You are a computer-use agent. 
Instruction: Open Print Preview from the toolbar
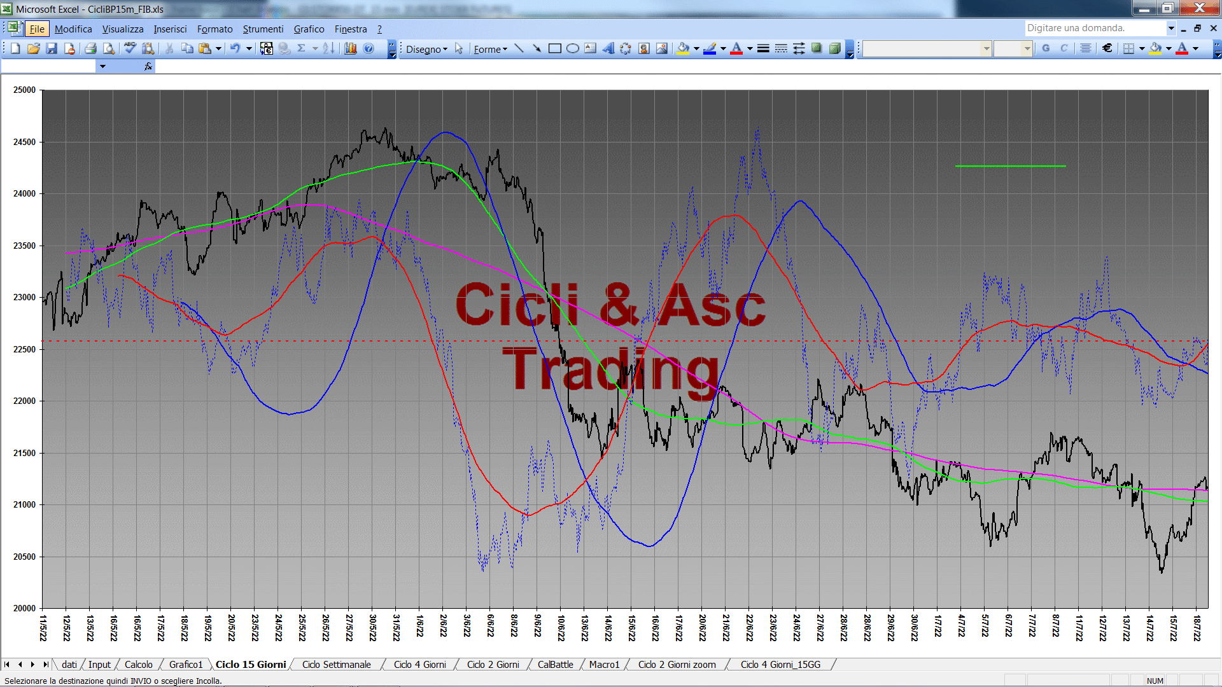tap(109, 49)
